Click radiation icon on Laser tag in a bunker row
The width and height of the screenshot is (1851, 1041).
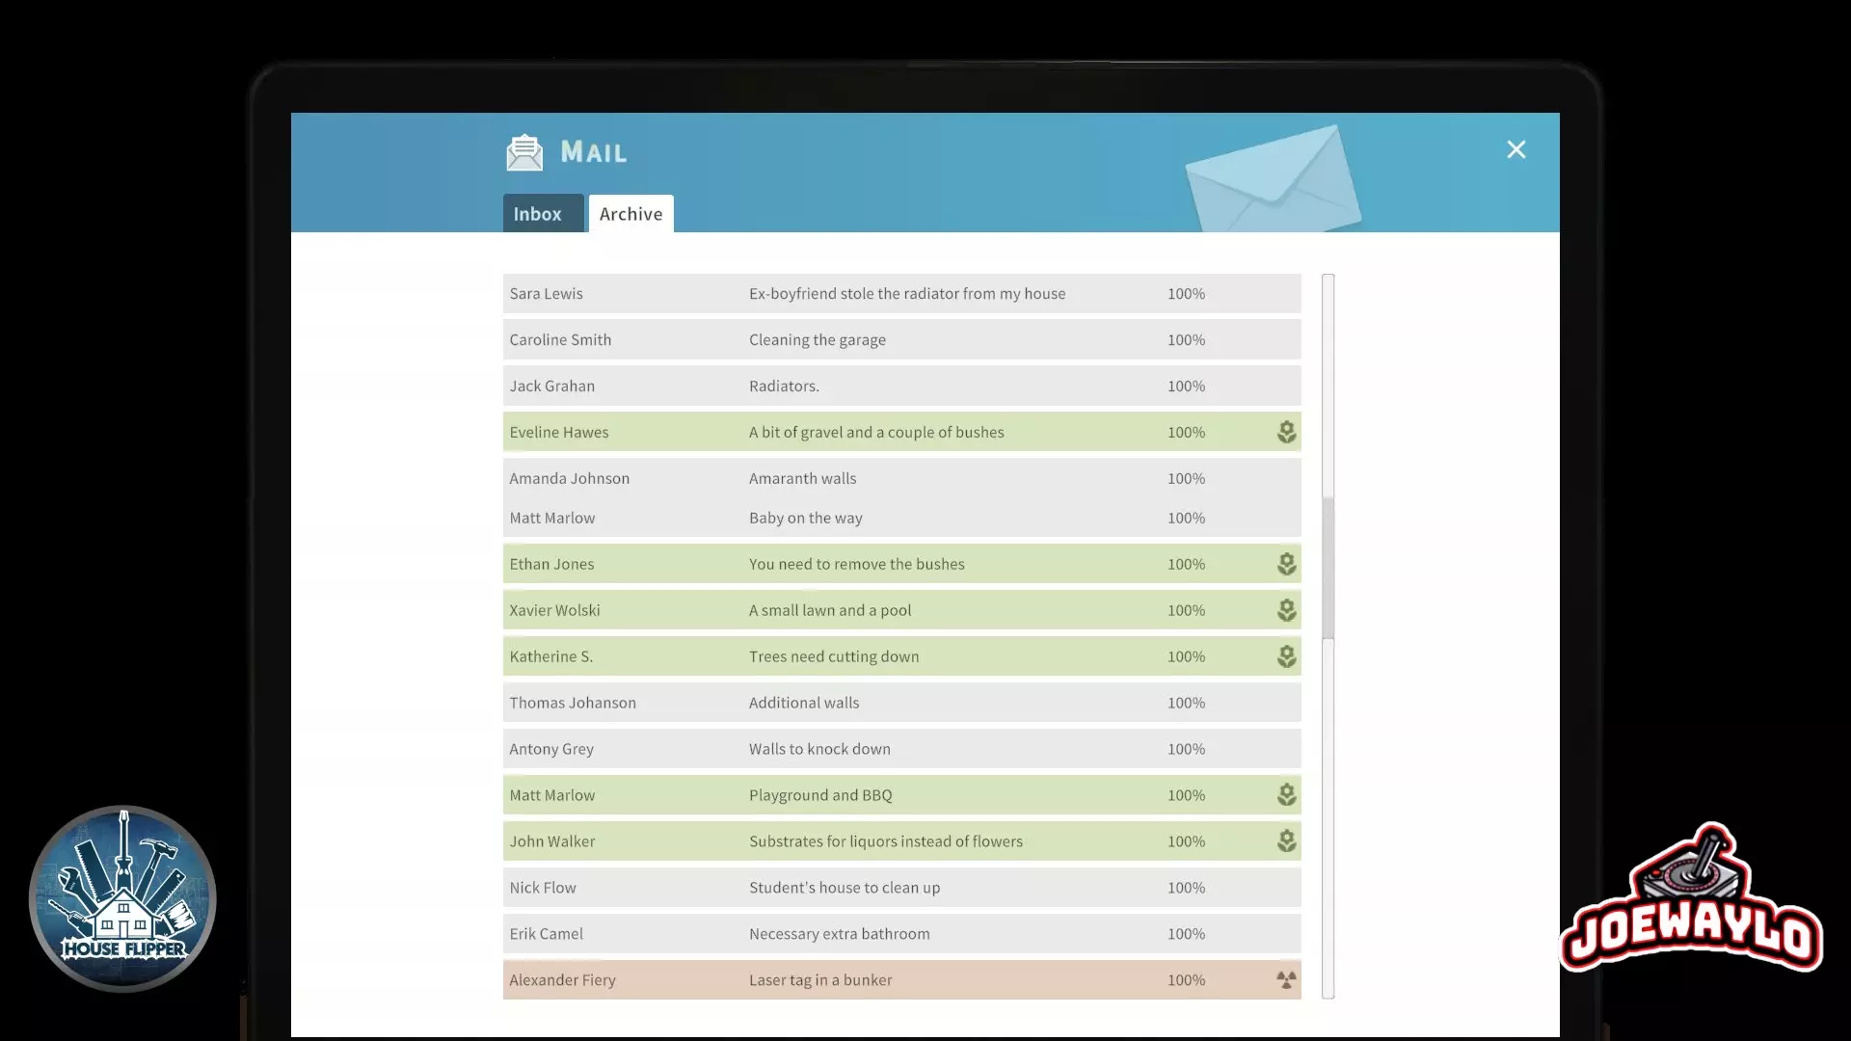pos(1286,980)
